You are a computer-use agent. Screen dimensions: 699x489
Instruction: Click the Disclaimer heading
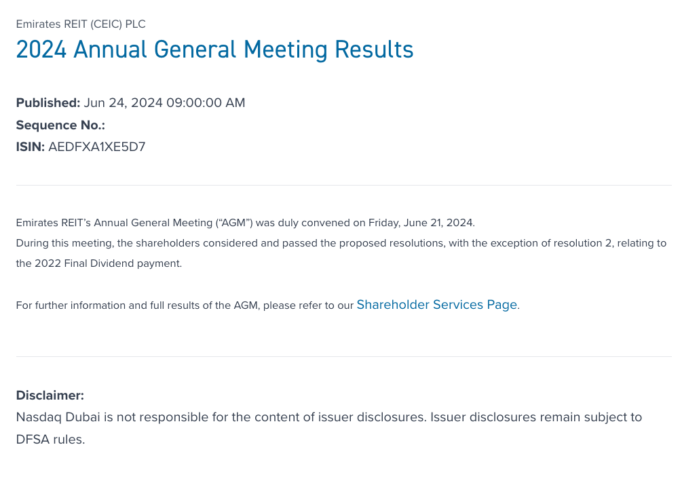click(50, 396)
